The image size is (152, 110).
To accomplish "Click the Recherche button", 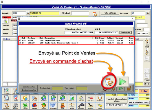I will click(x=125, y=32).
